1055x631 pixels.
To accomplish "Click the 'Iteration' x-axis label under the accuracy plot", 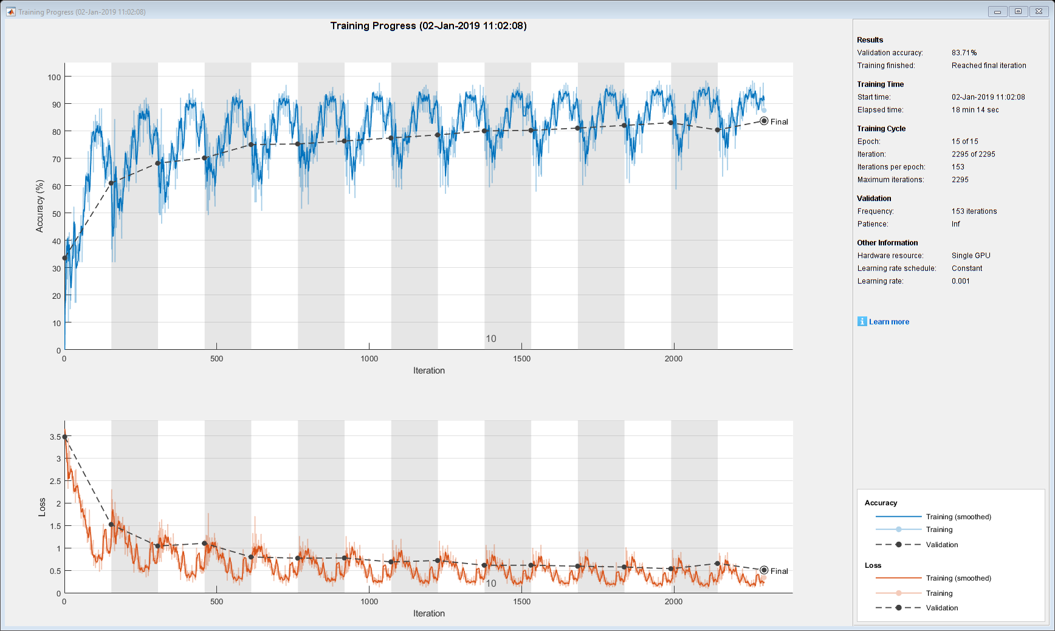I will 429,370.
